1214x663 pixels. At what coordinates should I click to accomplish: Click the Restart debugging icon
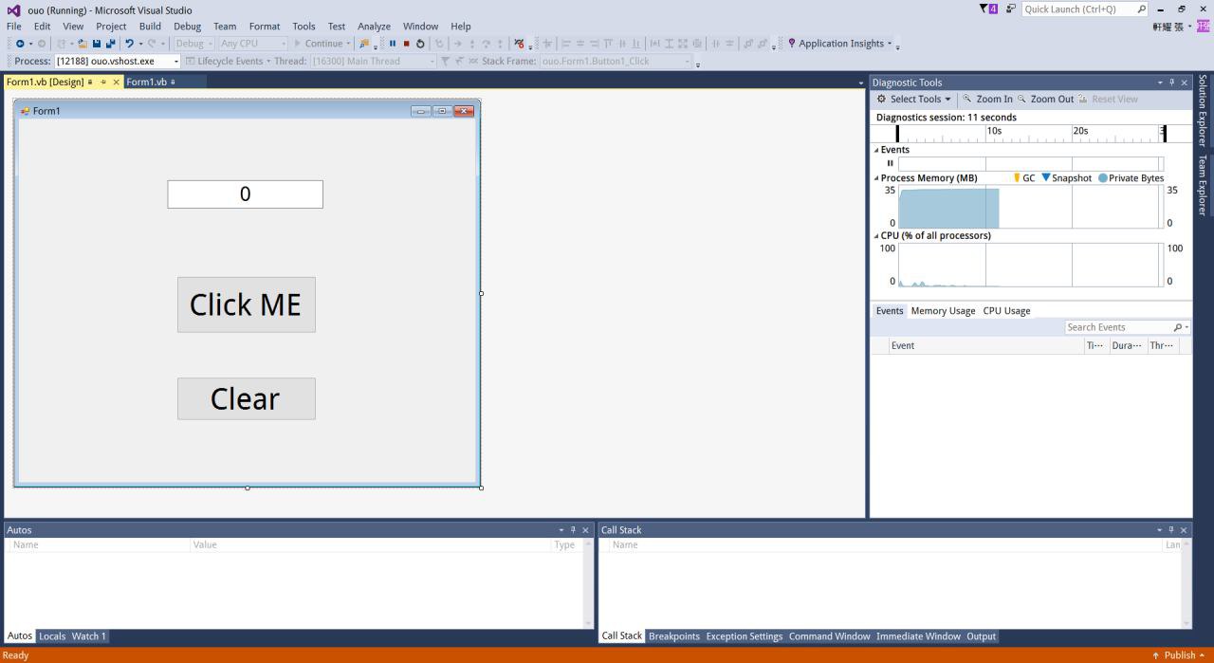(420, 44)
